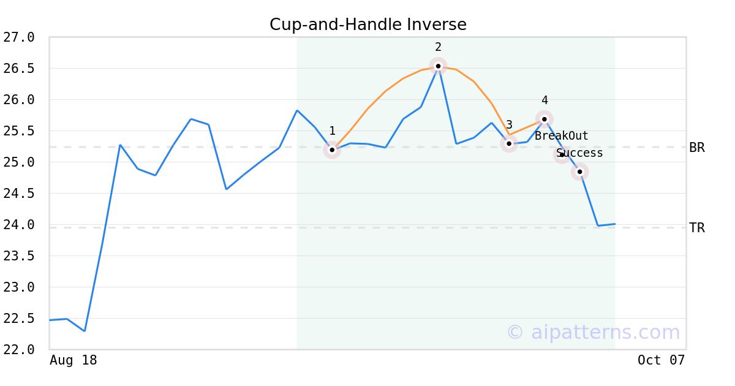735x386 pixels.
Task: Click the chart title Cup-and-Handle Inverse
Action: tap(368, 25)
